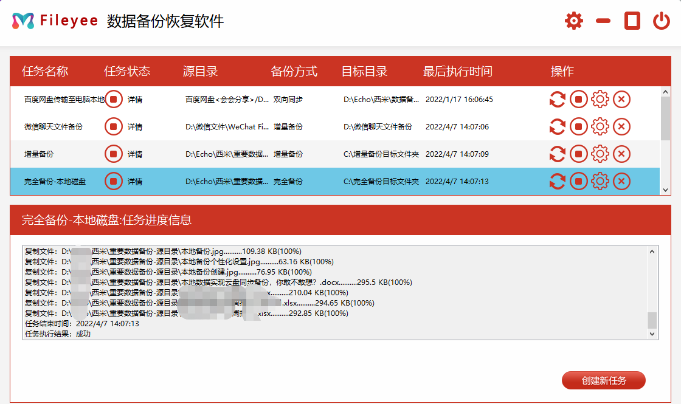Screen dimensions: 681x404
Task: Open the application settings gear in title bar
Action: click(x=573, y=20)
